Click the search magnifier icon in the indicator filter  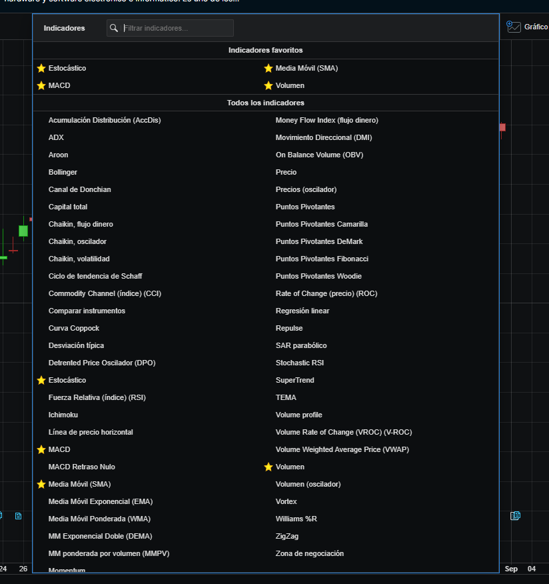(x=114, y=28)
